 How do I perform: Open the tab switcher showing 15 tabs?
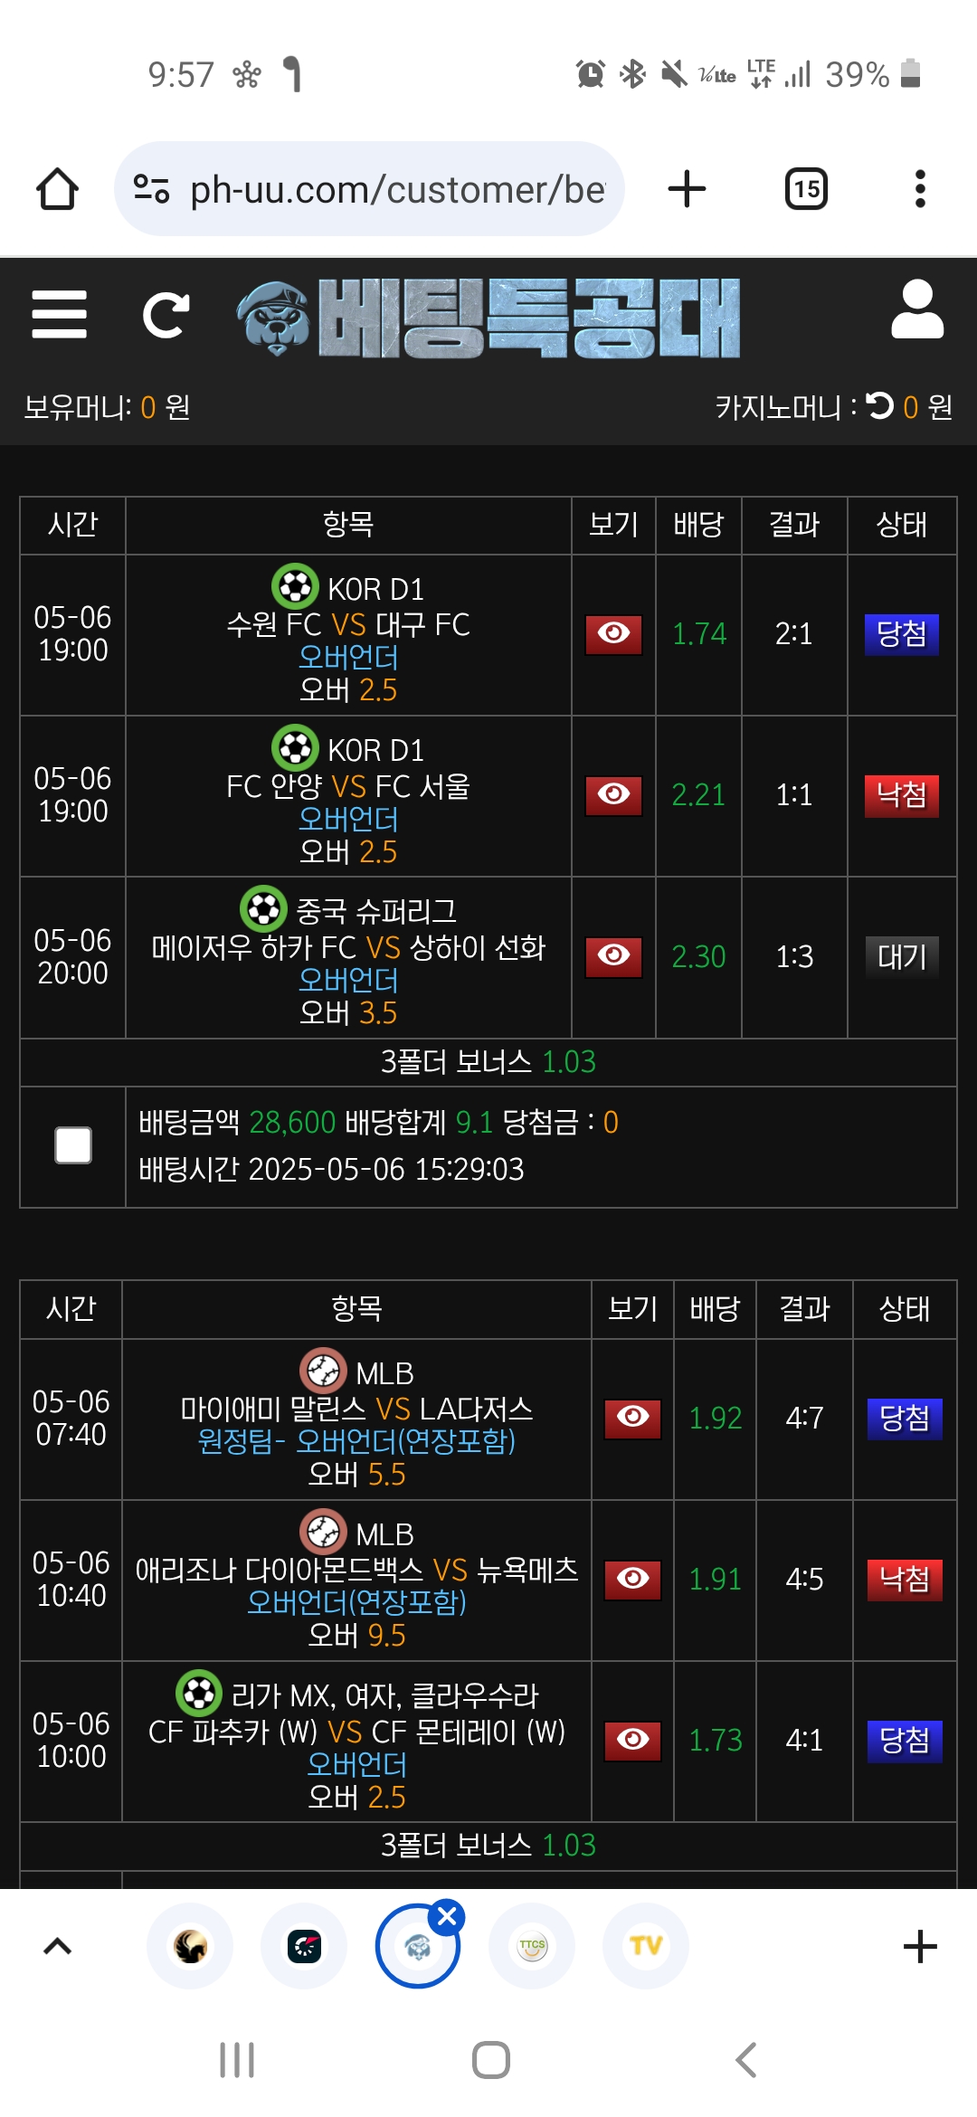[x=806, y=189]
